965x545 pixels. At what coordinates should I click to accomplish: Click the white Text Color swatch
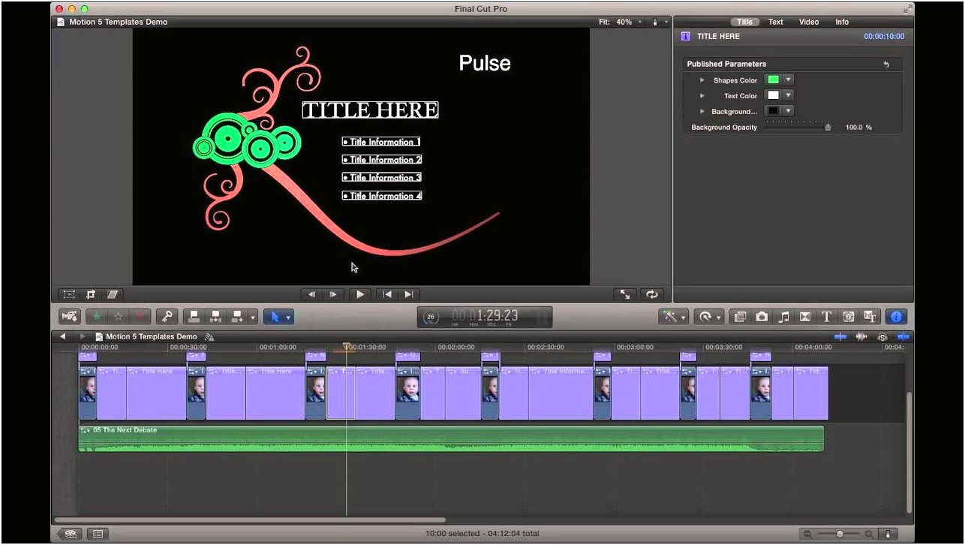773,95
